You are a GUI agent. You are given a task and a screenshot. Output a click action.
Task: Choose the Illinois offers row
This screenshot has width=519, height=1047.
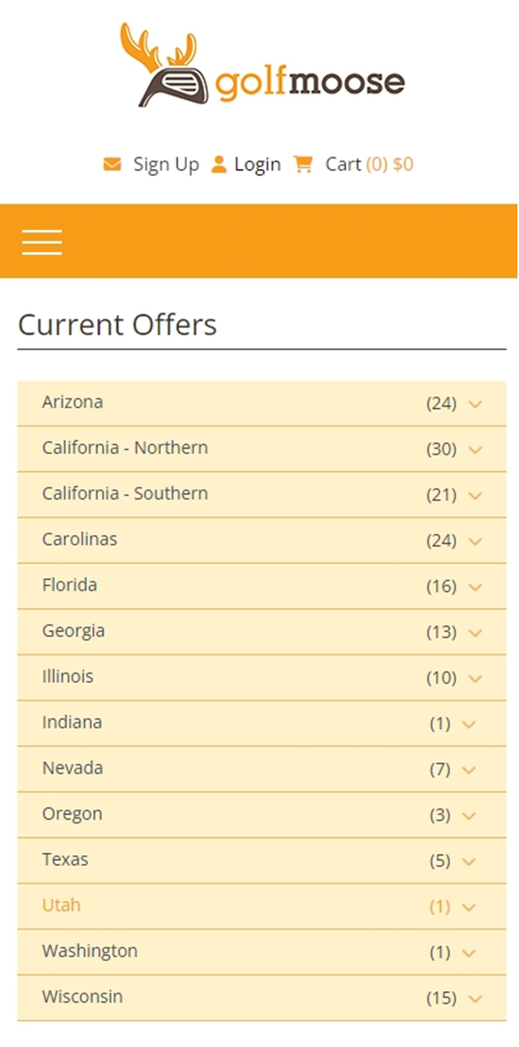click(67, 677)
